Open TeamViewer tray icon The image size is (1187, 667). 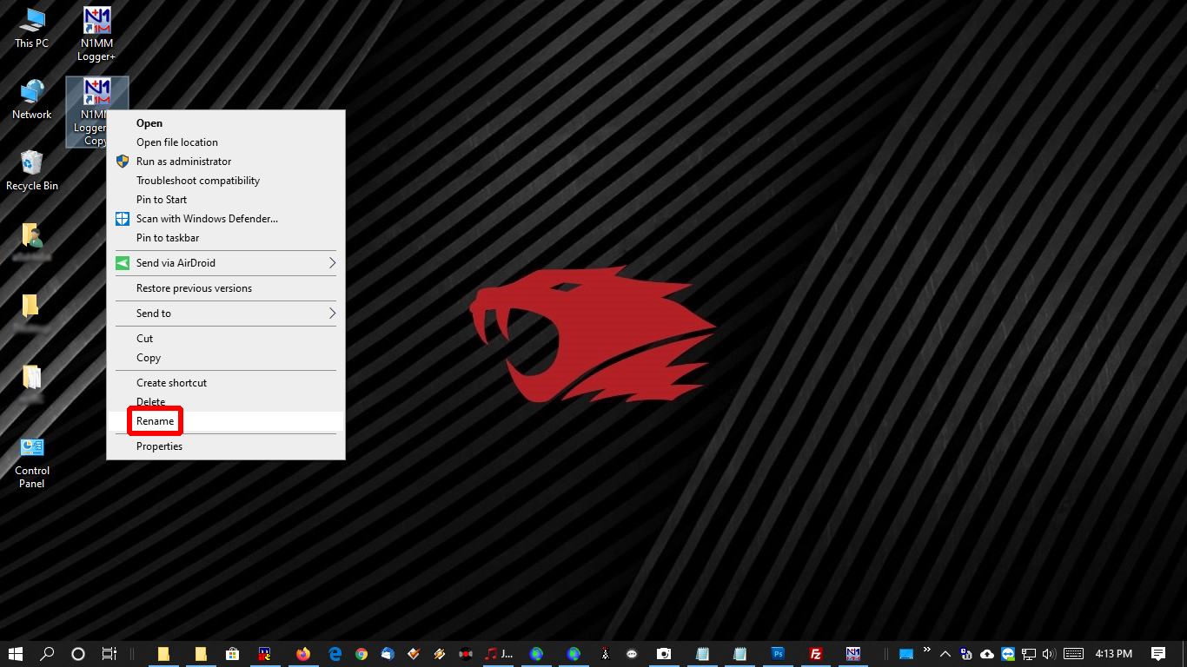[1008, 654]
